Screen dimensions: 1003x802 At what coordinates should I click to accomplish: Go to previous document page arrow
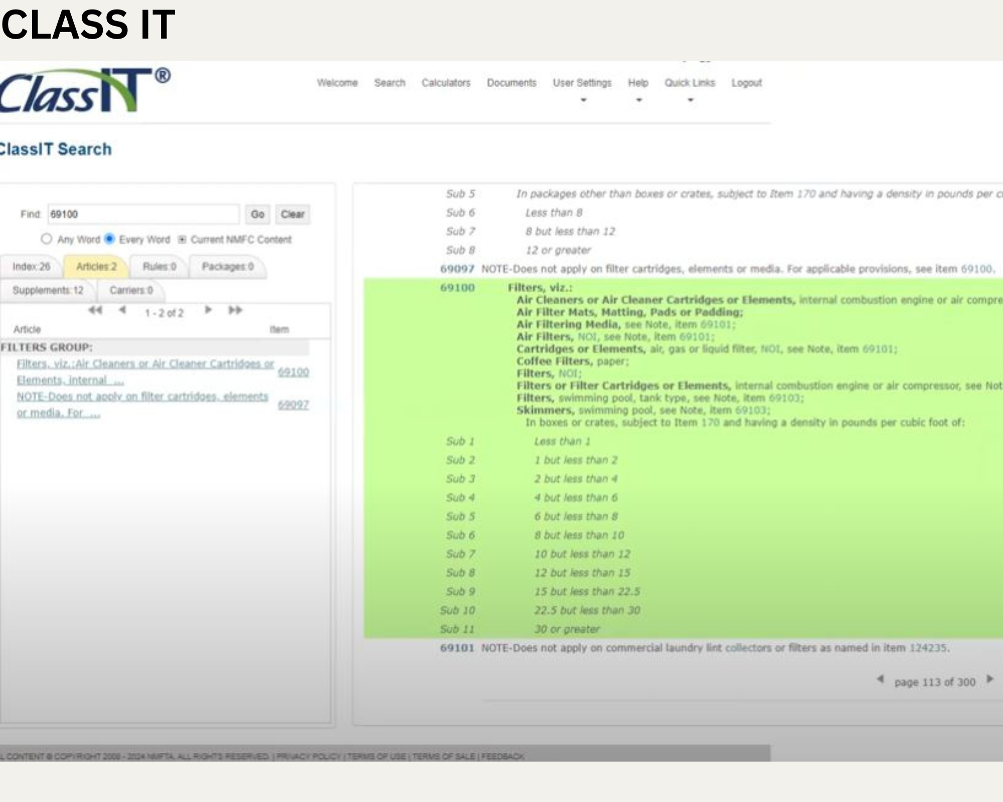click(880, 680)
